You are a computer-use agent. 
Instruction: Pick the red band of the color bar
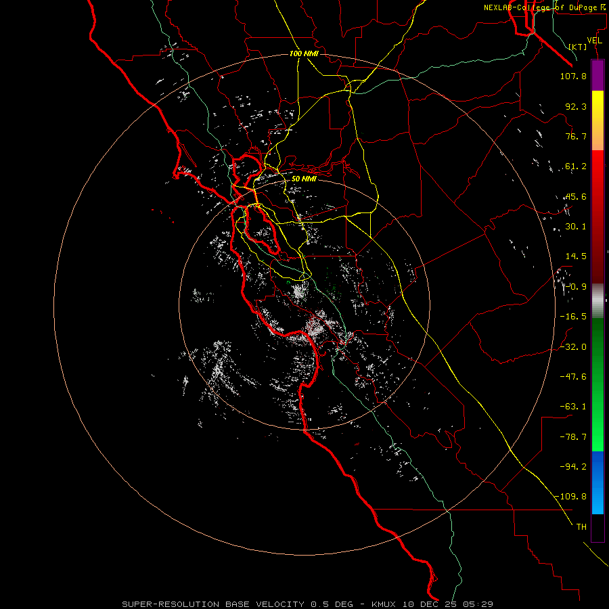pyautogui.click(x=597, y=217)
